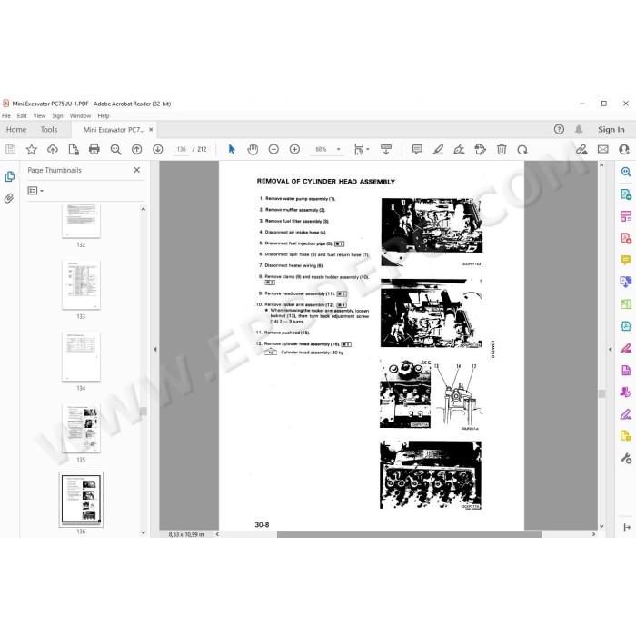Image resolution: width=636 pixels, height=636 pixels.
Task: Click the document vertical scrollbar thumb
Action: tap(601, 393)
